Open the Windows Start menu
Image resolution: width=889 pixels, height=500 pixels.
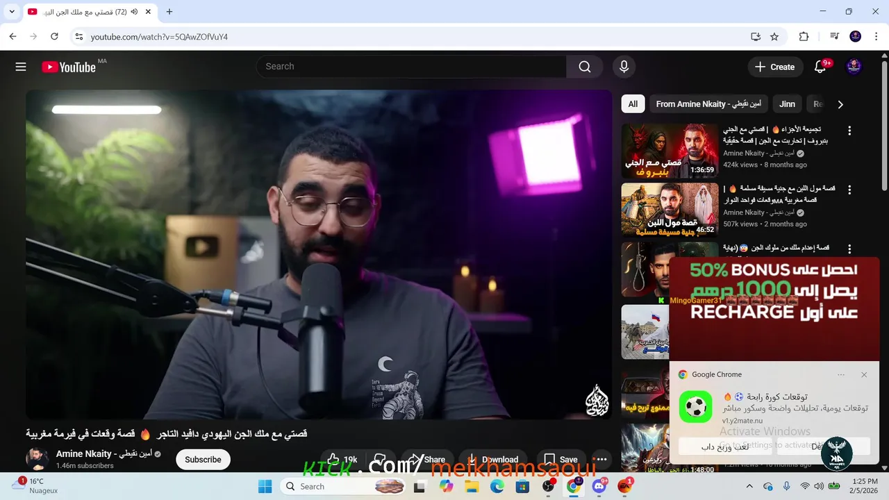(265, 487)
